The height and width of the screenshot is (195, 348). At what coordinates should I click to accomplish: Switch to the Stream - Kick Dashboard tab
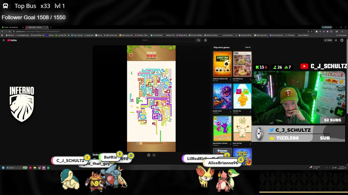point(12,27)
